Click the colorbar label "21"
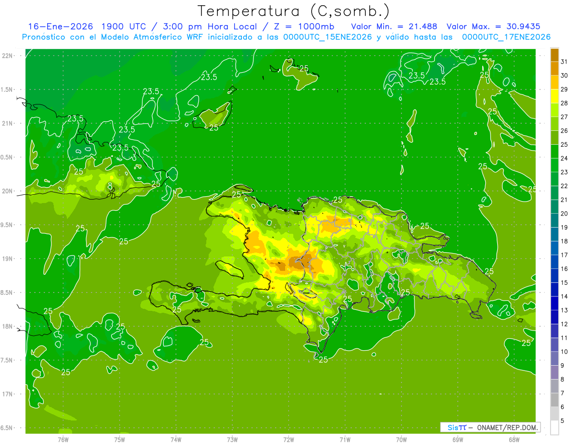This screenshot has height=446, width=577. coord(564,200)
